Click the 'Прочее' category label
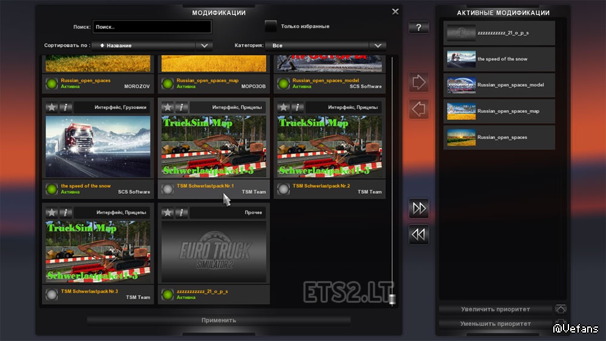The height and width of the screenshot is (341, 606). click(x=253, y=213)
